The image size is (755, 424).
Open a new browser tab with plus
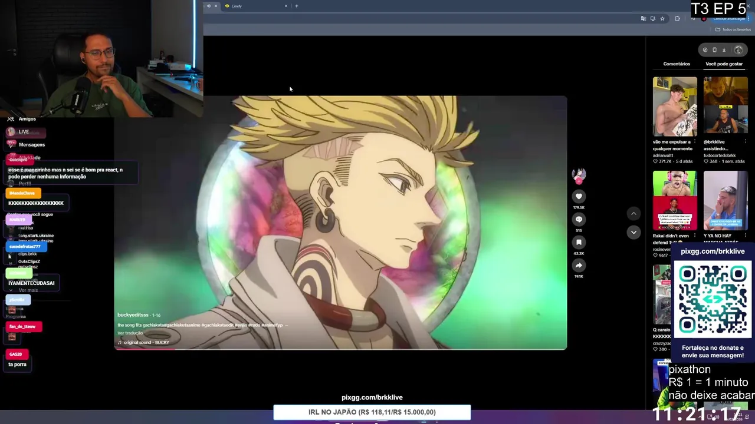(297, 6)
